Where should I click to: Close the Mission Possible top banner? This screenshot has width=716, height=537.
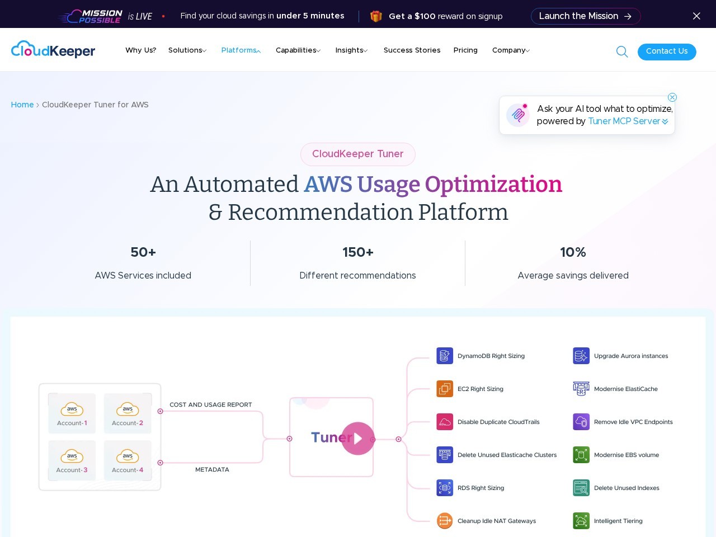coord(696,16)
